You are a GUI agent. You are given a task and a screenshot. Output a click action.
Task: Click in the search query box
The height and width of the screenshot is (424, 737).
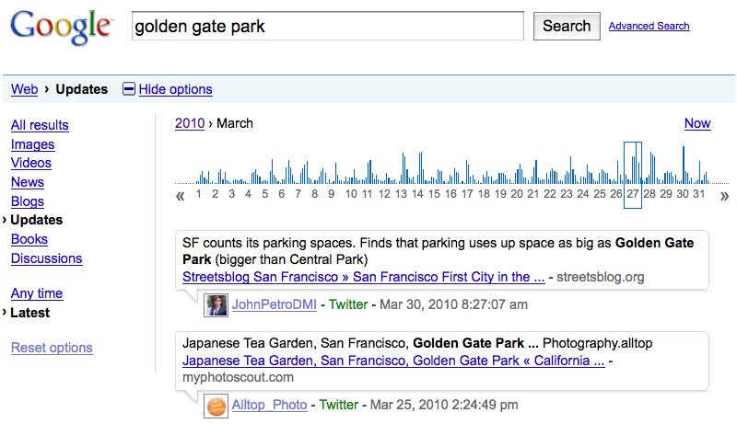327,26
